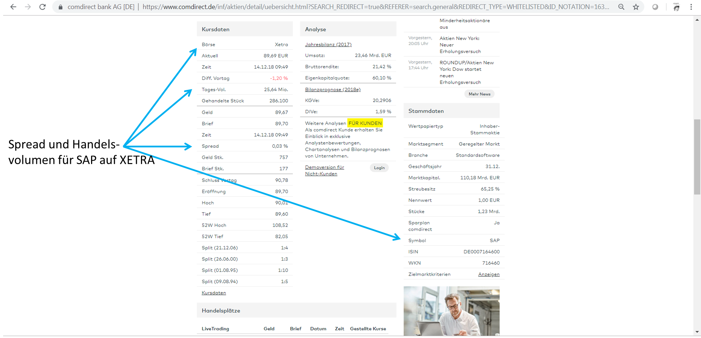
Task: Open the Kursdaten link below splits
Action: click(214, 293)
